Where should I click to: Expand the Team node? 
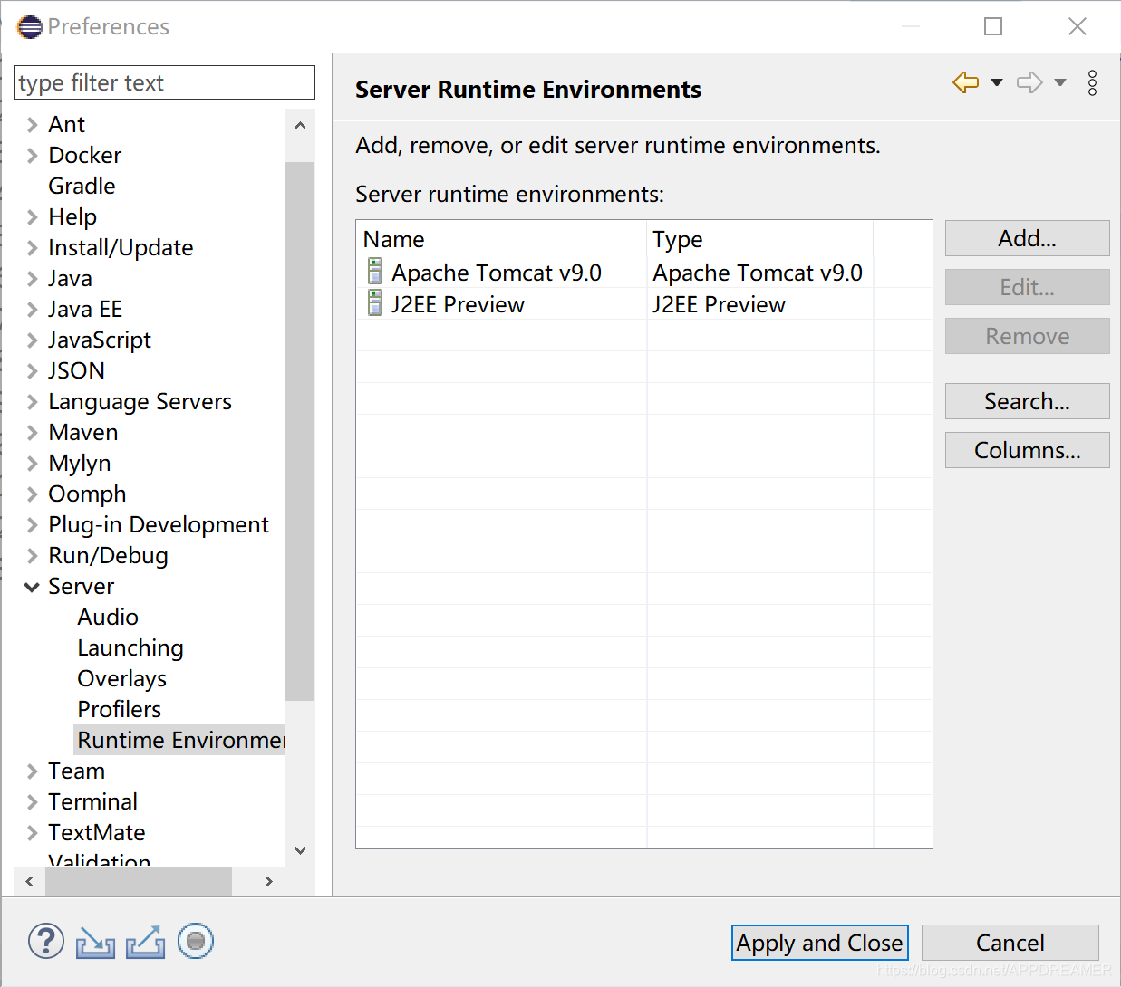(32, 771)
